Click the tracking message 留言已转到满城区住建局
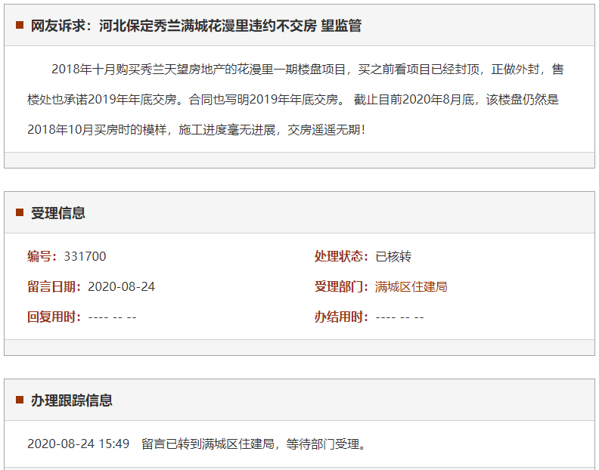The image size is (599, 470). tap(254, 444)
